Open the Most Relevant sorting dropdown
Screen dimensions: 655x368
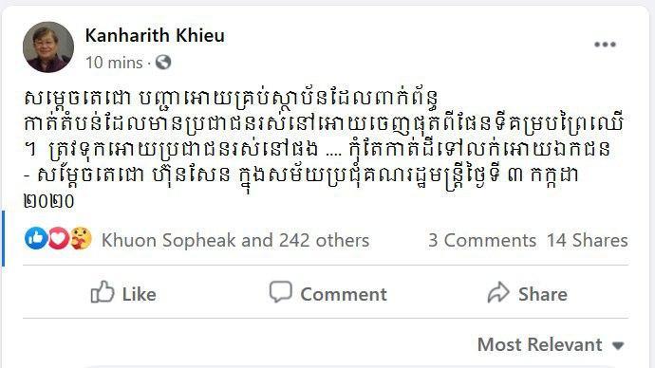point(551,344)
